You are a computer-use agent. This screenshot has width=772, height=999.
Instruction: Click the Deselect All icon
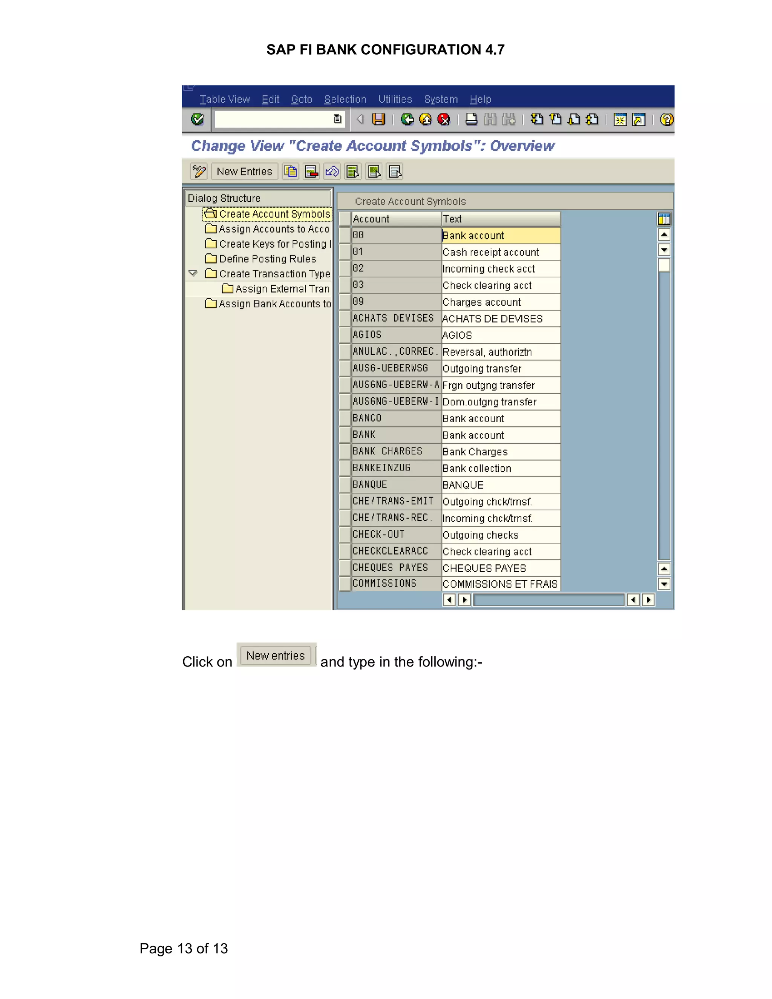395,172
